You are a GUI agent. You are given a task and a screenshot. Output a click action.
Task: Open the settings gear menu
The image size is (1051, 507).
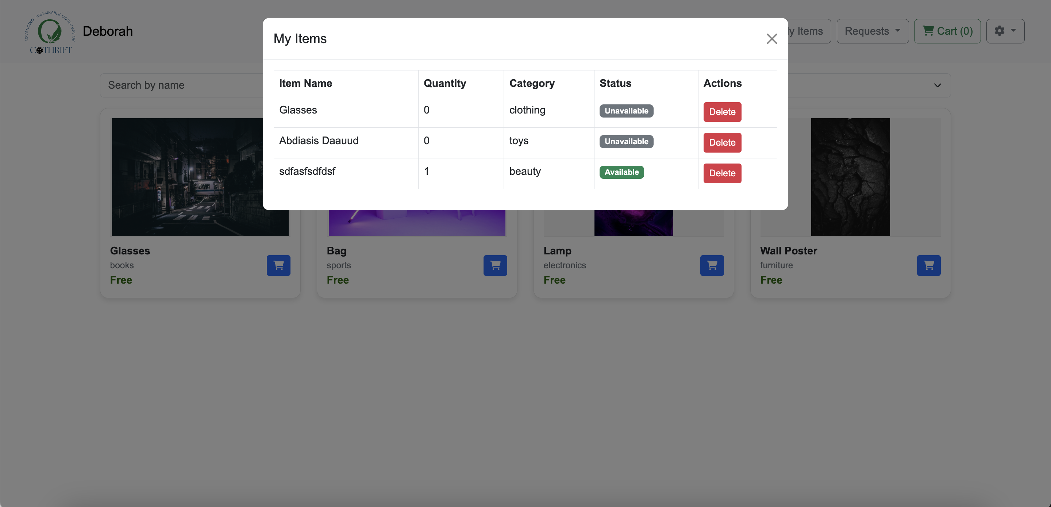(1005, 31)
